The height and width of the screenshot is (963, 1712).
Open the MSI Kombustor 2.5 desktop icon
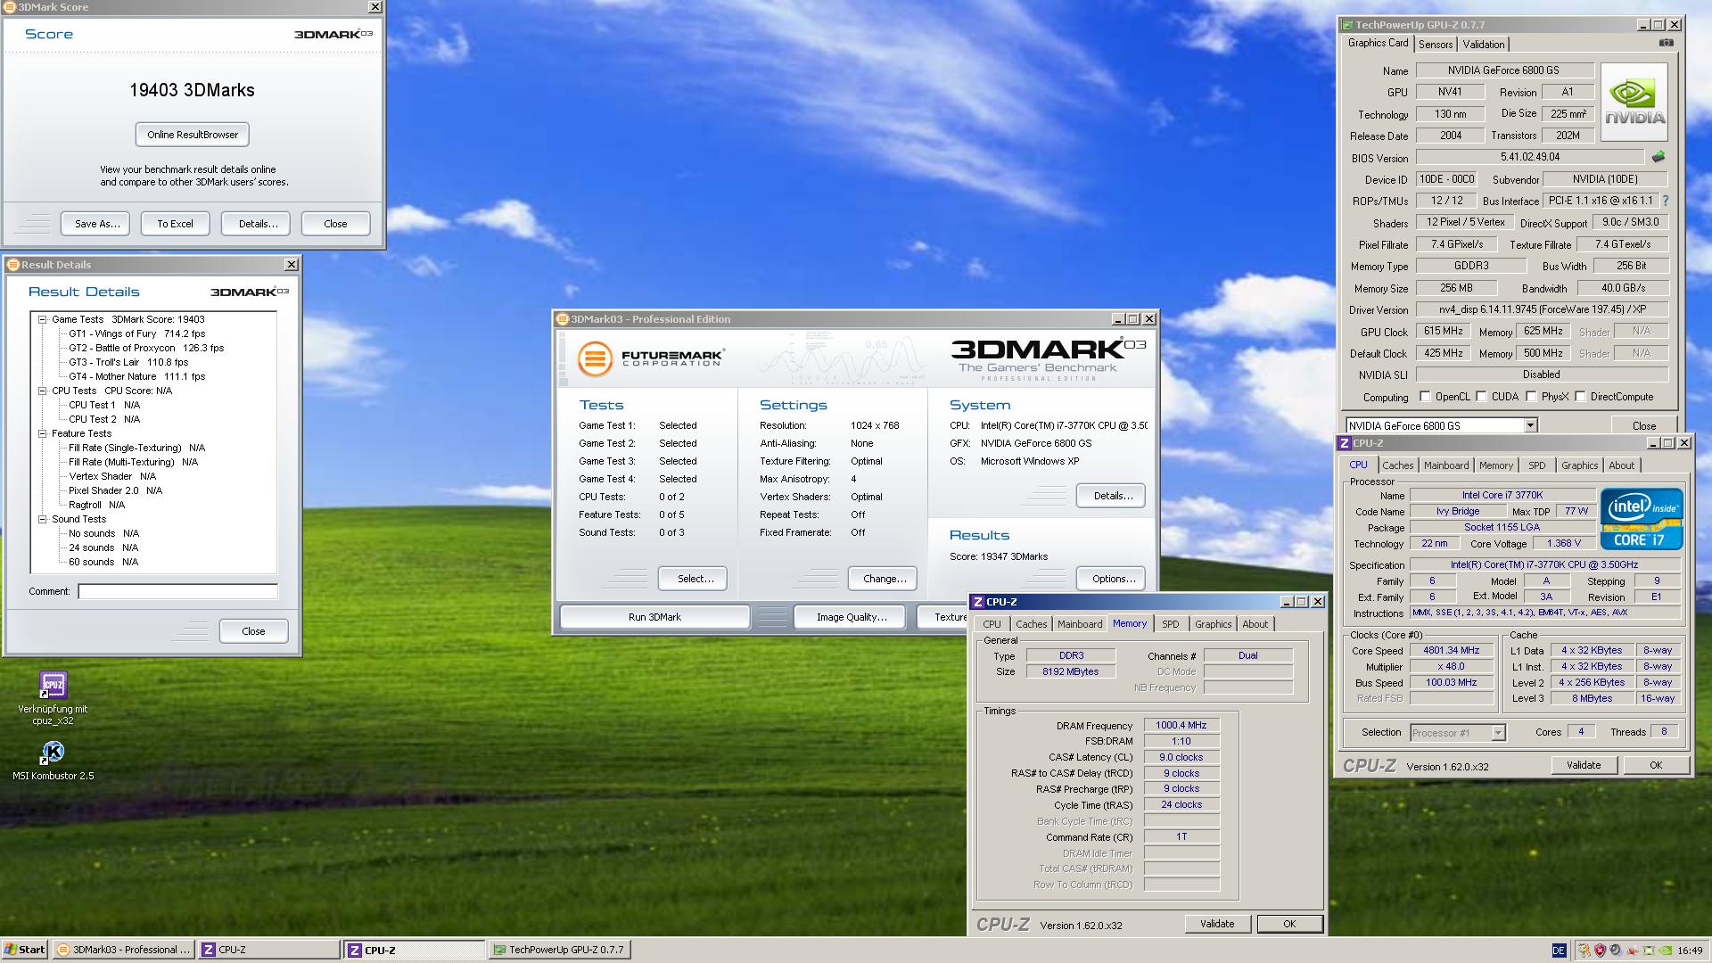[53, 761]
